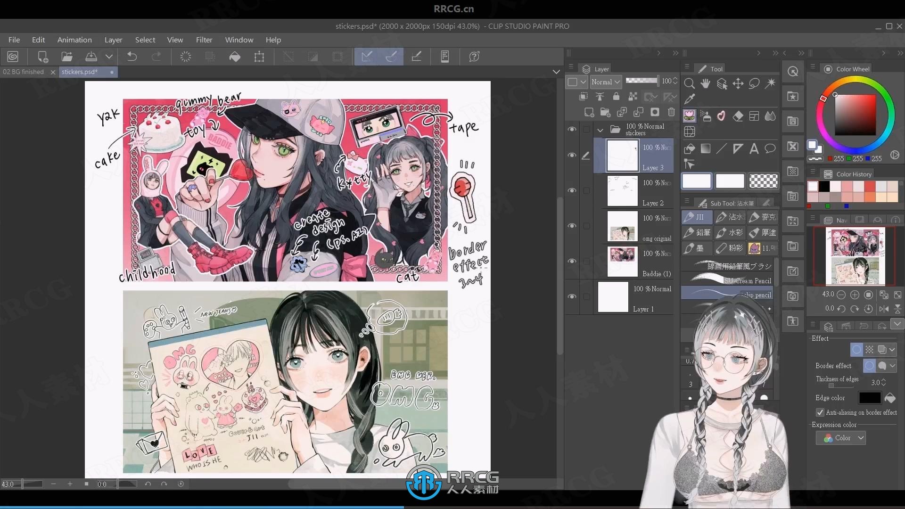Select the straight line Figure tool
This screenshot has height=509, width=905.
click(722, 149)
